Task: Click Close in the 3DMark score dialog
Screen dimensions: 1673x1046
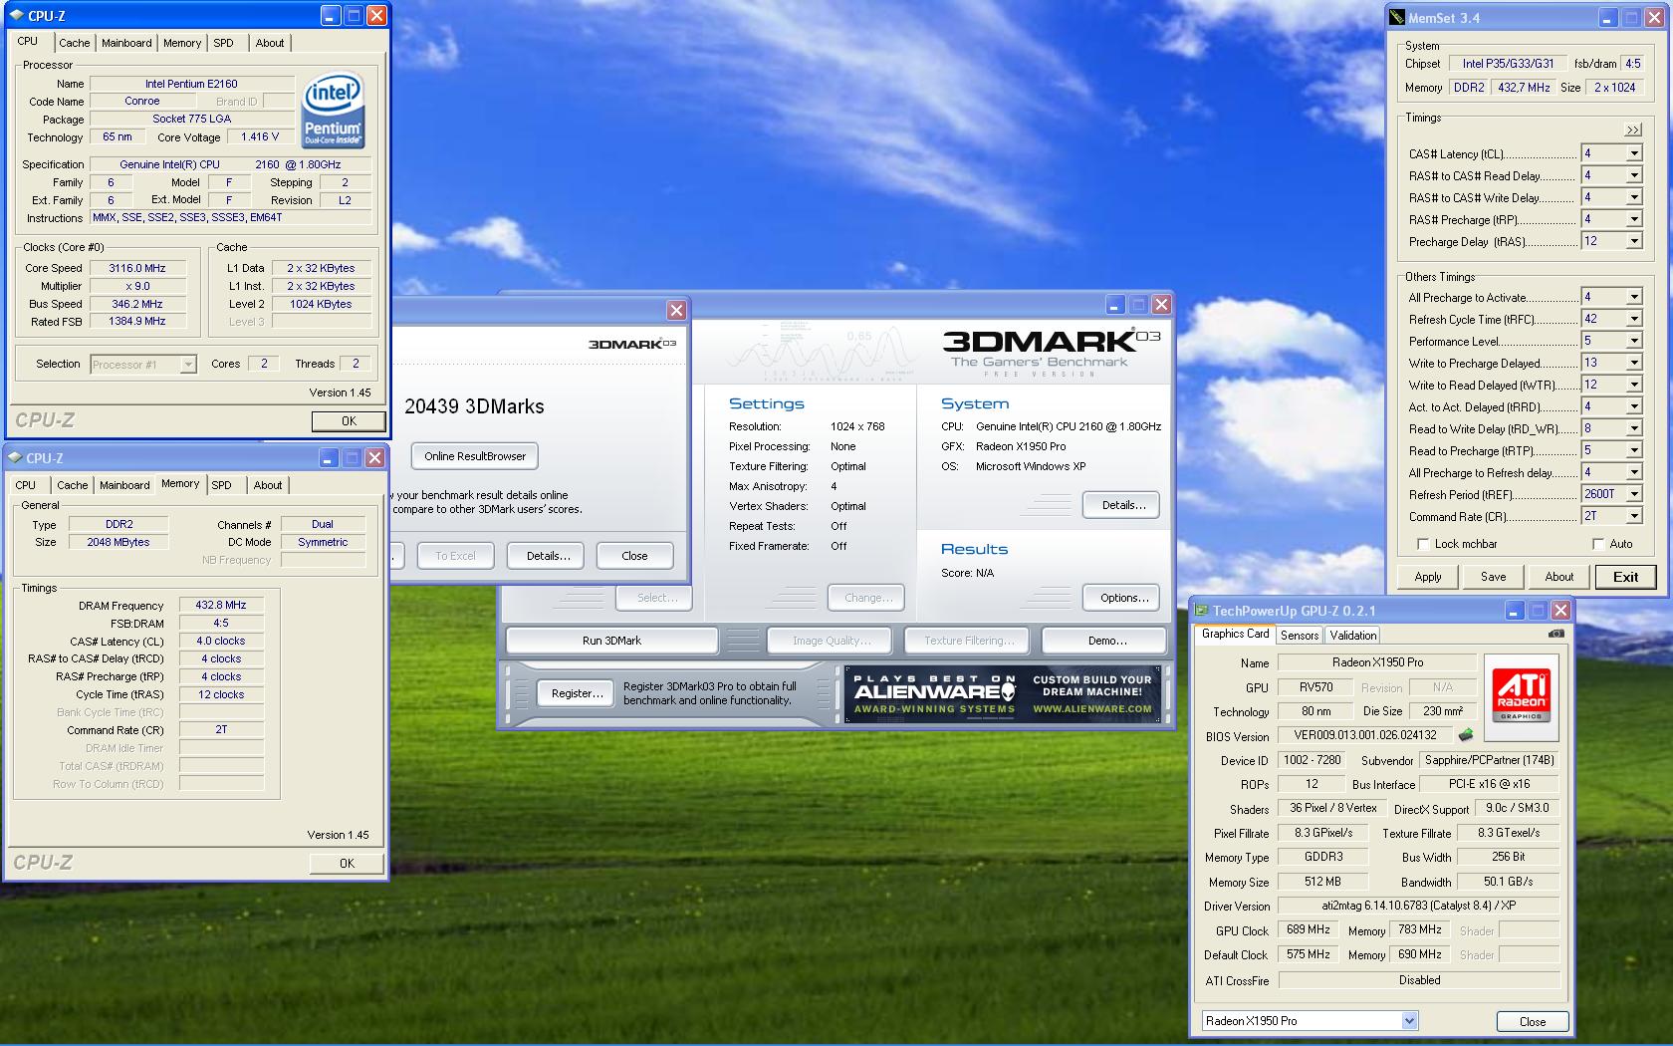Action: (634, 556)
